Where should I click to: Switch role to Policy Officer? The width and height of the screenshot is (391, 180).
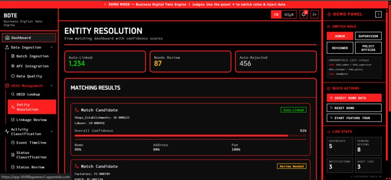click(368, 48)
